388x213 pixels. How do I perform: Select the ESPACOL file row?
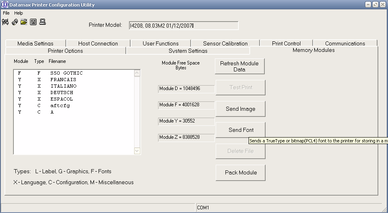tap(74, 99)
